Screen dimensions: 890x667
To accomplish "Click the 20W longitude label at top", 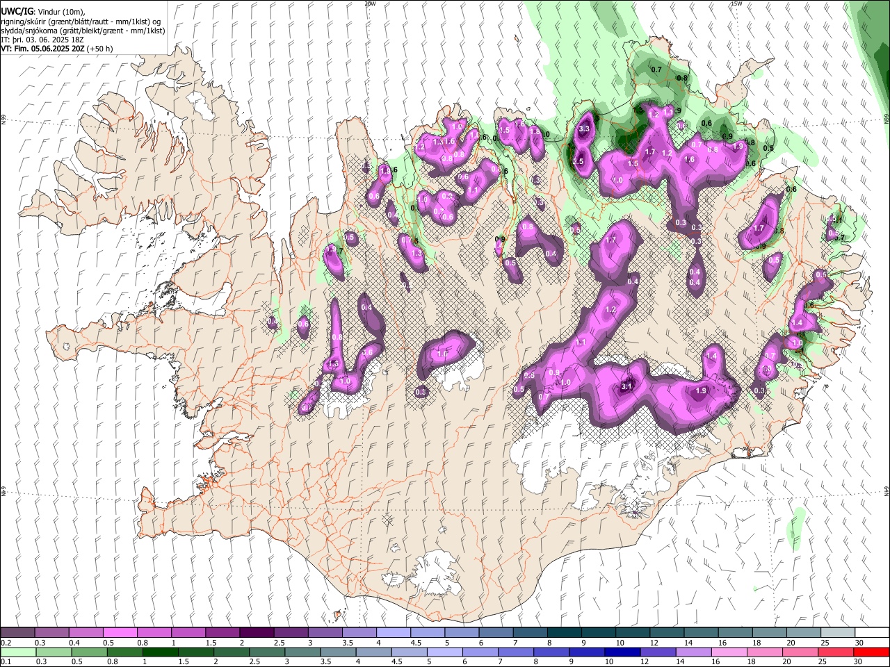I will point(370,3).
